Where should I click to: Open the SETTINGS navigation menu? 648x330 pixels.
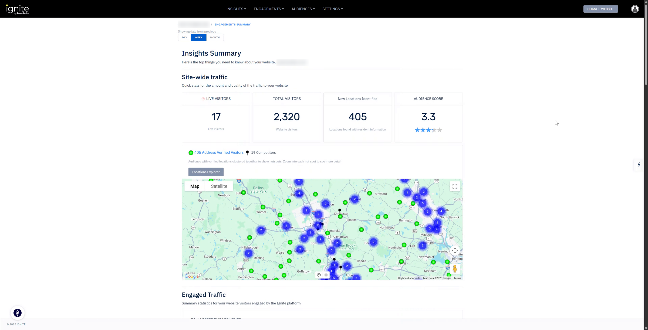pyautogui.click(x=332, y=9)
